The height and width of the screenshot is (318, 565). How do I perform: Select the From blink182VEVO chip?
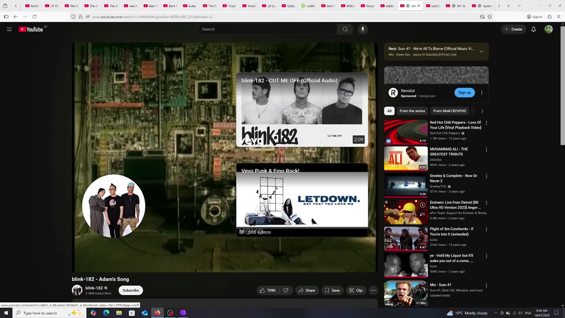[449, 111]
